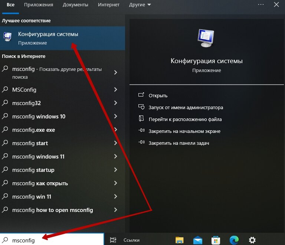Open File Explorer from the taskbar
Viewport: 285px width, 245px height.
pyautogui.click(x=179, y=240)
